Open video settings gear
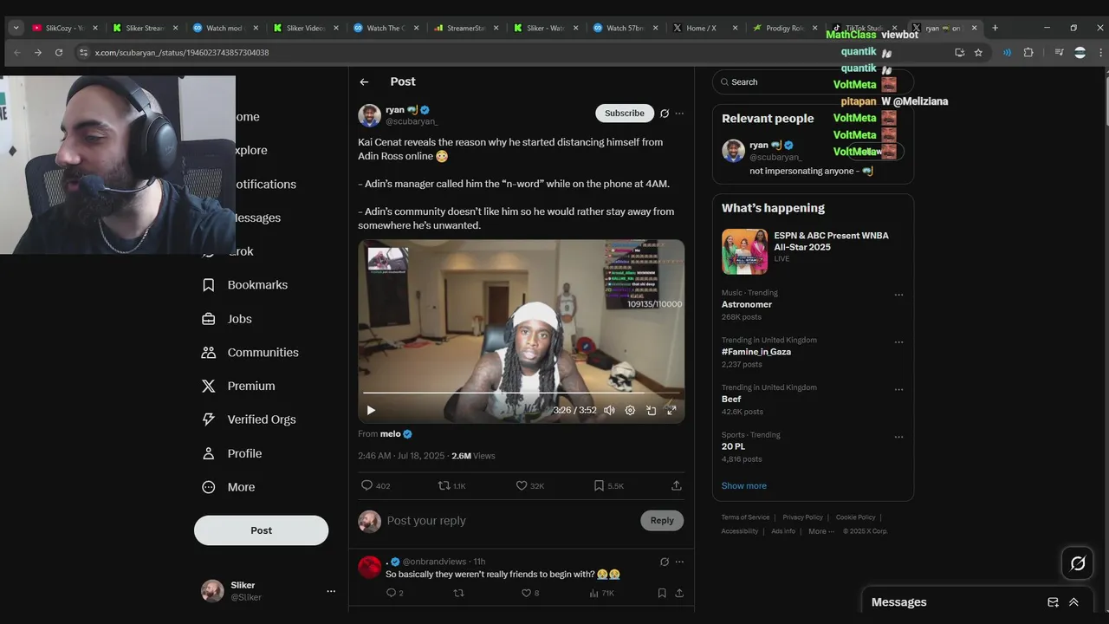The height and width of the screenshot is (624, 1109). 630,410
